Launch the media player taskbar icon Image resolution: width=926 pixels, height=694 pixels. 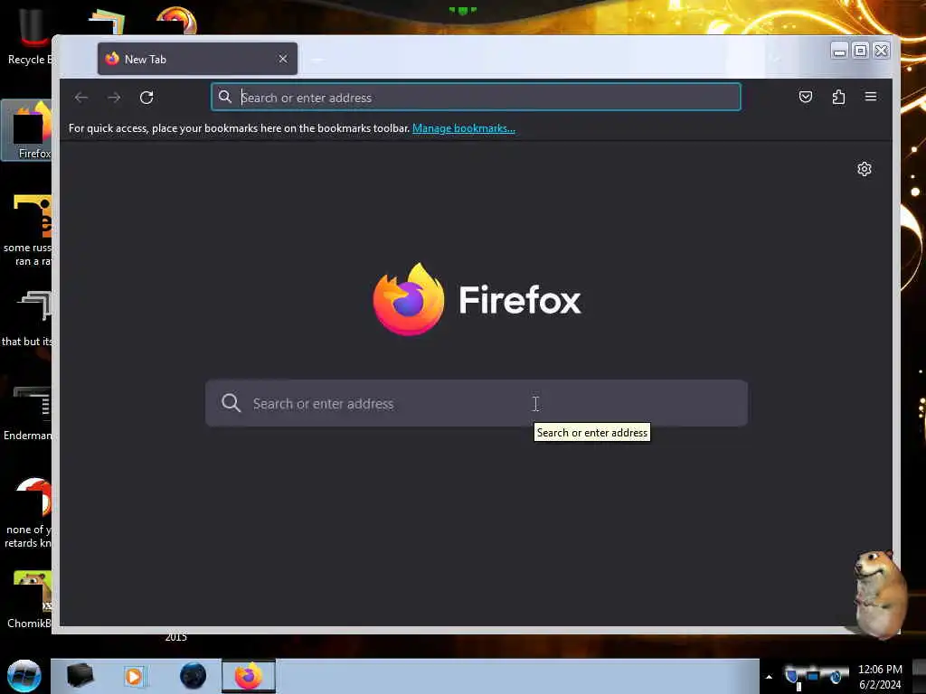coord(134,676)
